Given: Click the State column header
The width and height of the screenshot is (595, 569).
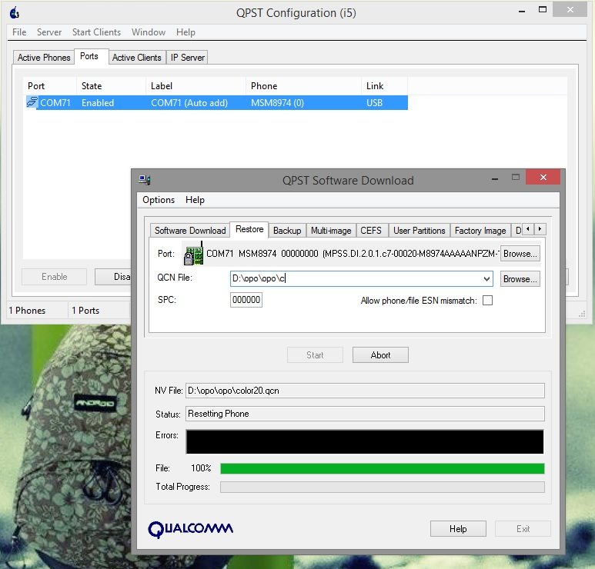Looking at the screenshot, I should (92, 86).
